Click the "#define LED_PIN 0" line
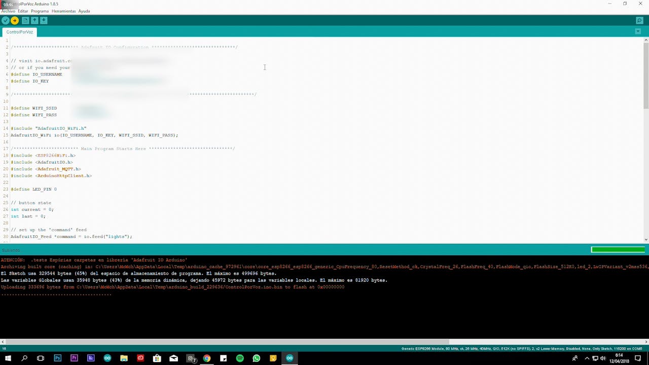The height and width of the screenshot is (365, 649). tap(34, 189)
